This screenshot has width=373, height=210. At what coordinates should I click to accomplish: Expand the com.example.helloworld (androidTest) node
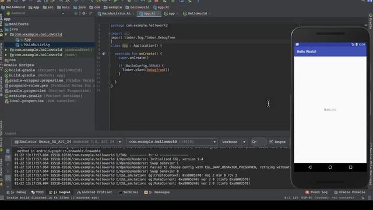[x=6, y=50]
